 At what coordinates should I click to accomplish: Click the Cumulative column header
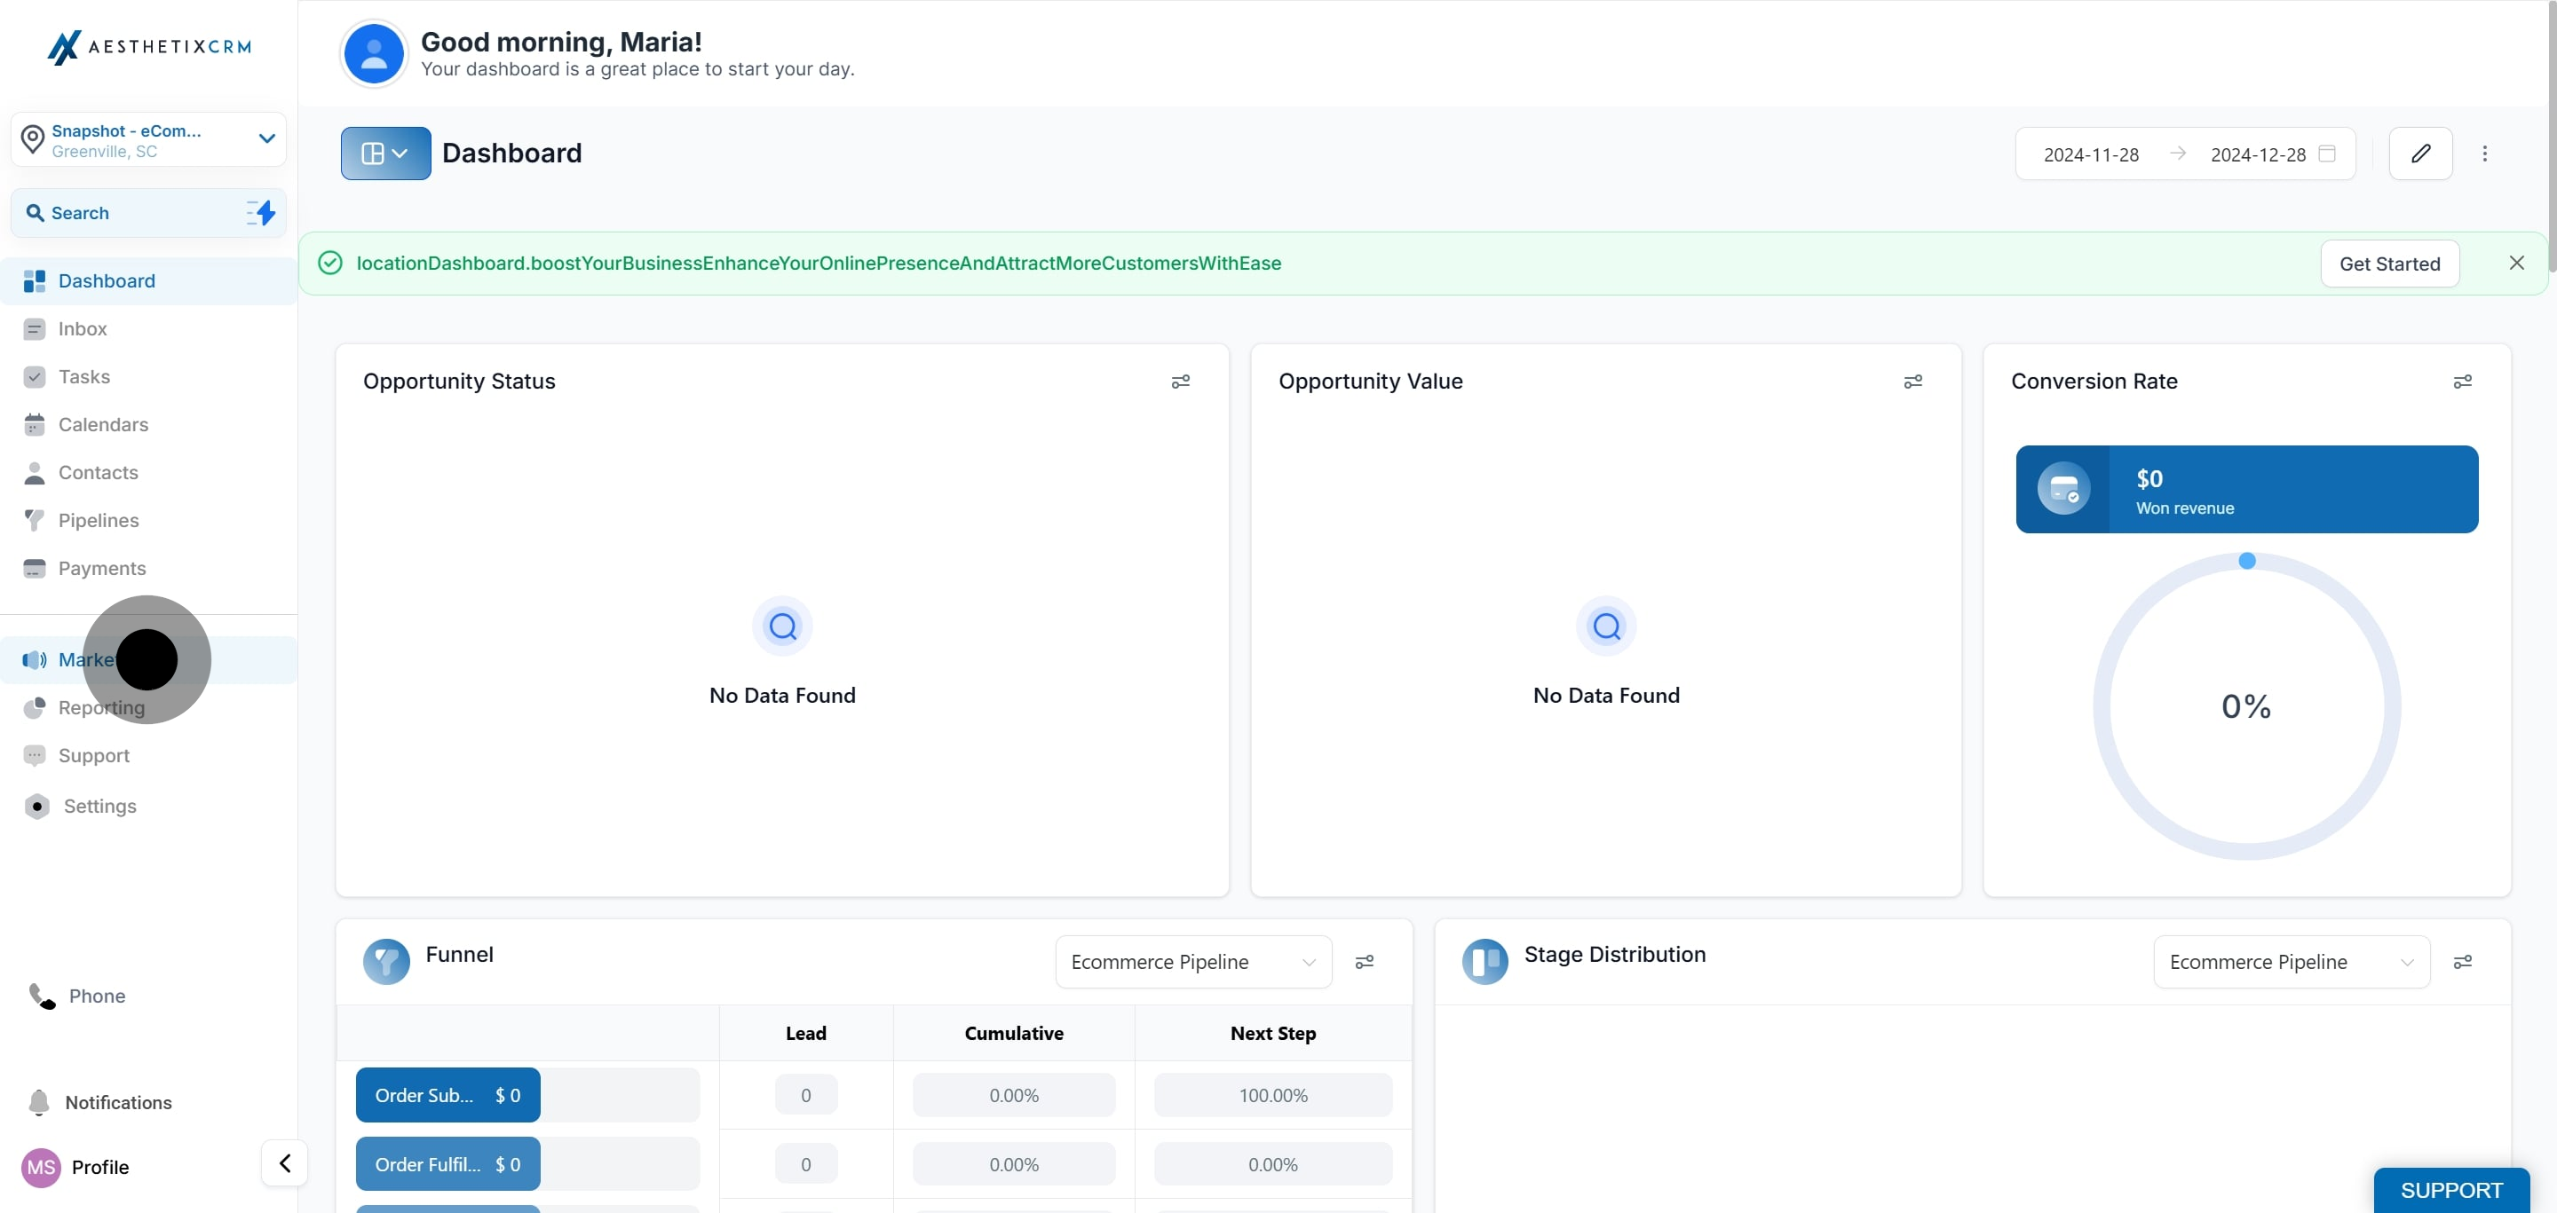(1013, 1034)
